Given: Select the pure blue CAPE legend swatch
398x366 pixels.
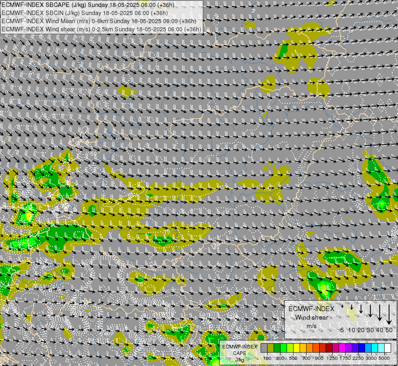Looking at the screenshot, I should (x=362, y=348).
